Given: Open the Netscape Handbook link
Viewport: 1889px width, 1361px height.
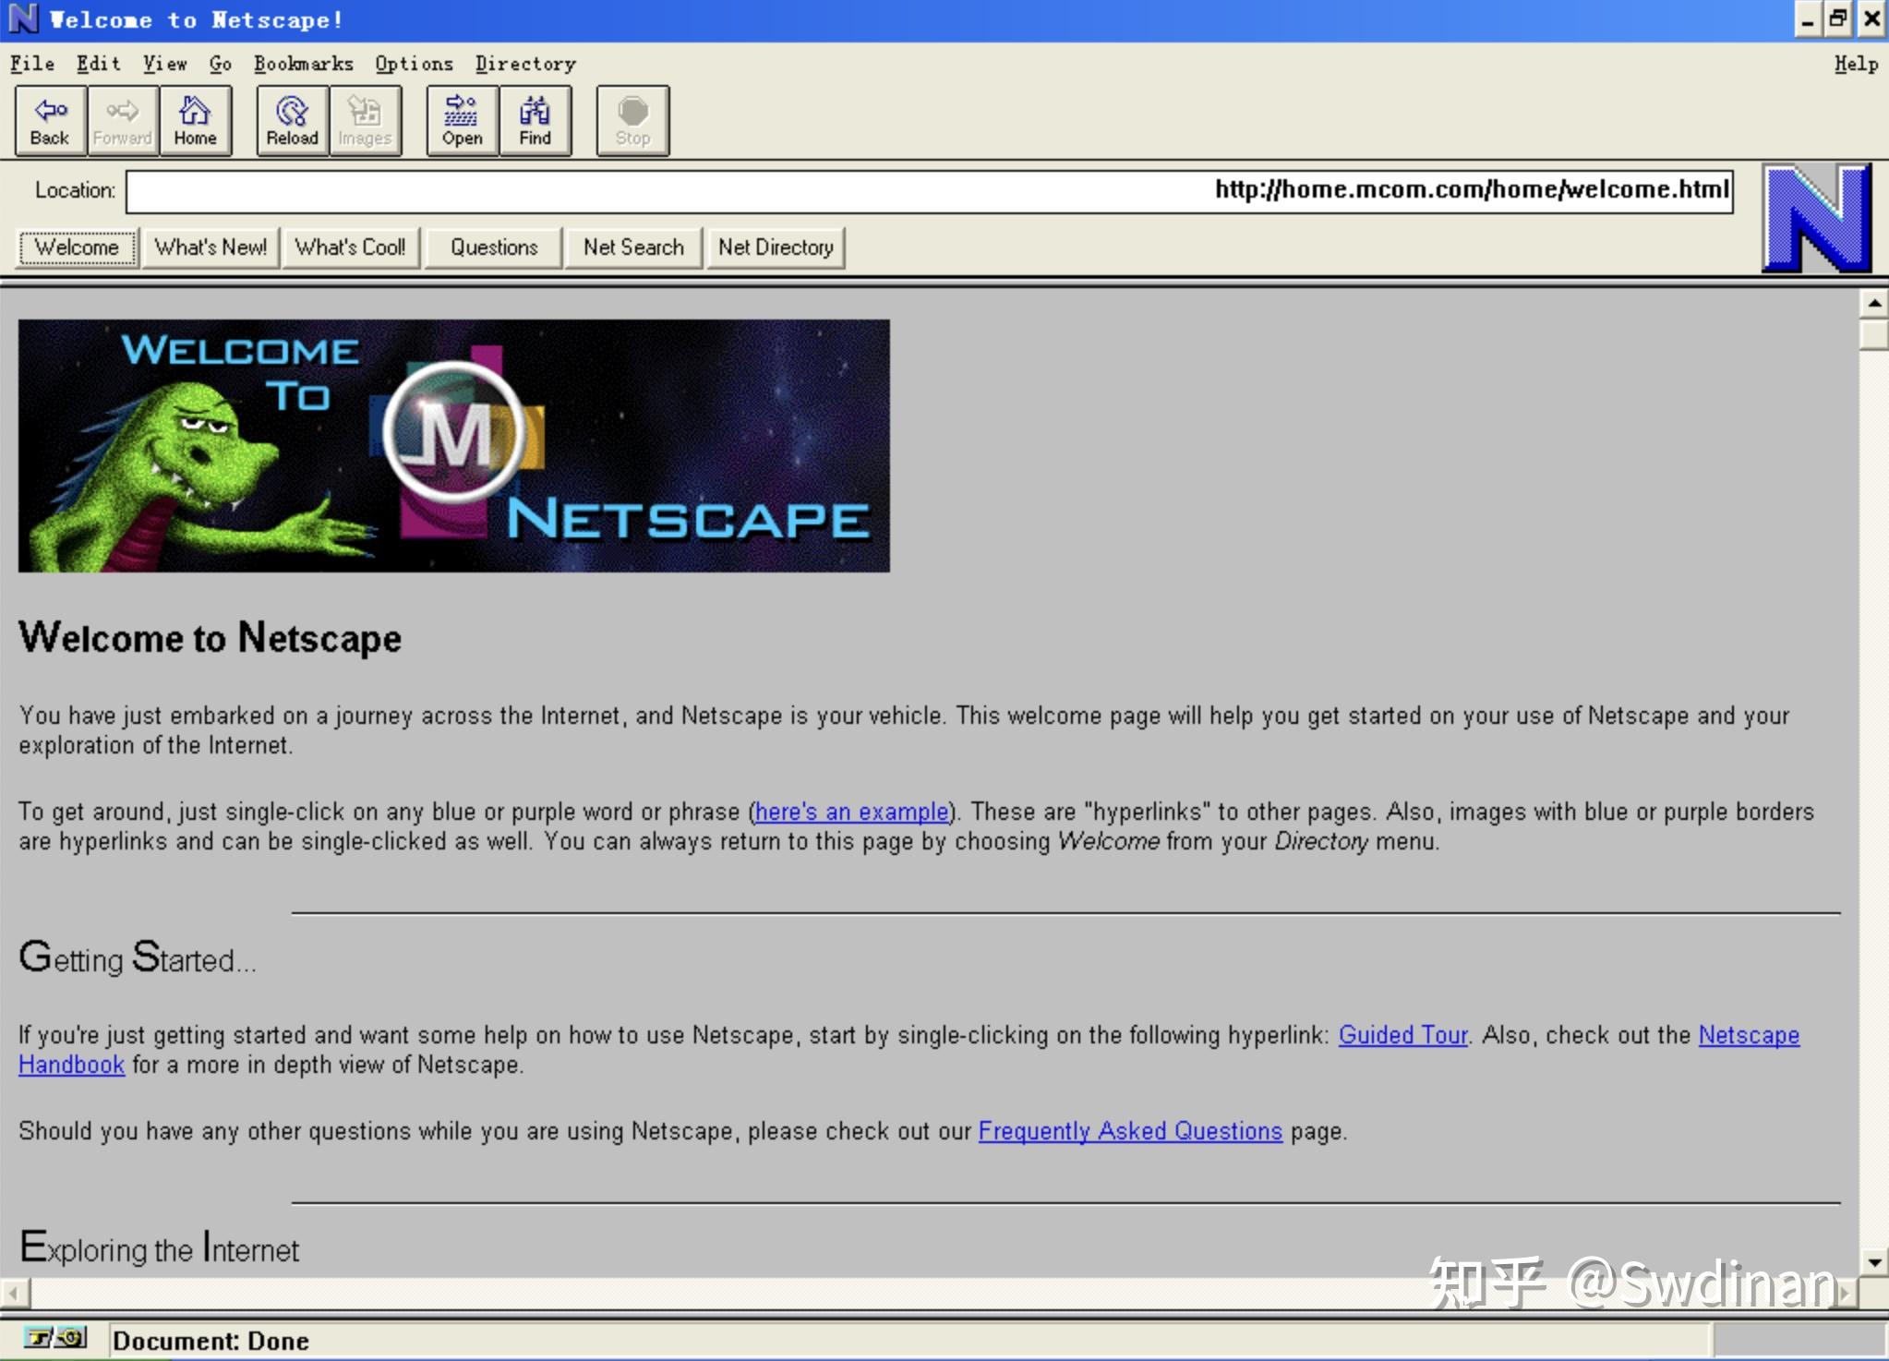Looking at the screenshot, I should tap(1749, 1035).
